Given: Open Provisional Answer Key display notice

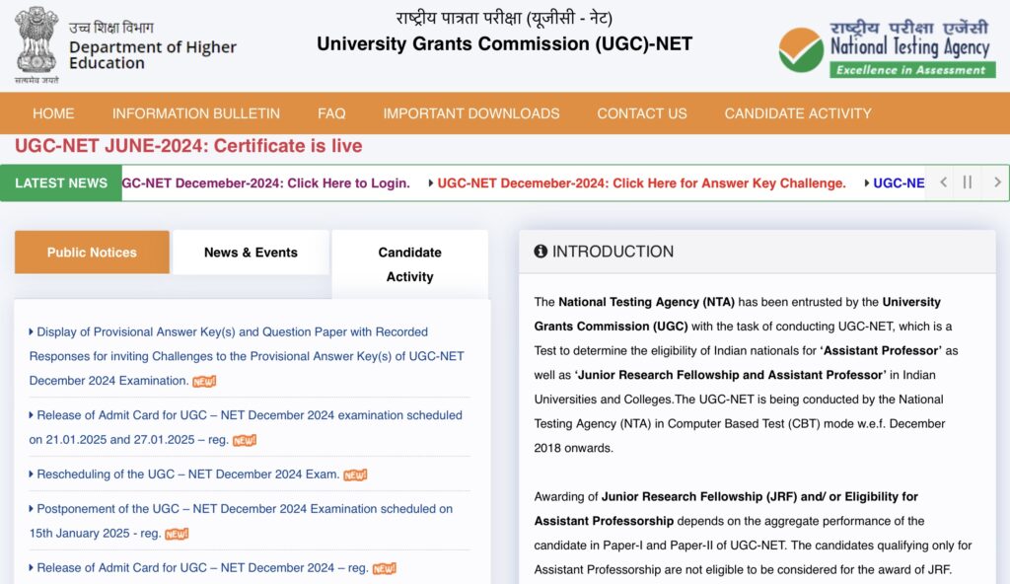Looking at the screenshot, I should (x=247, y=356).
